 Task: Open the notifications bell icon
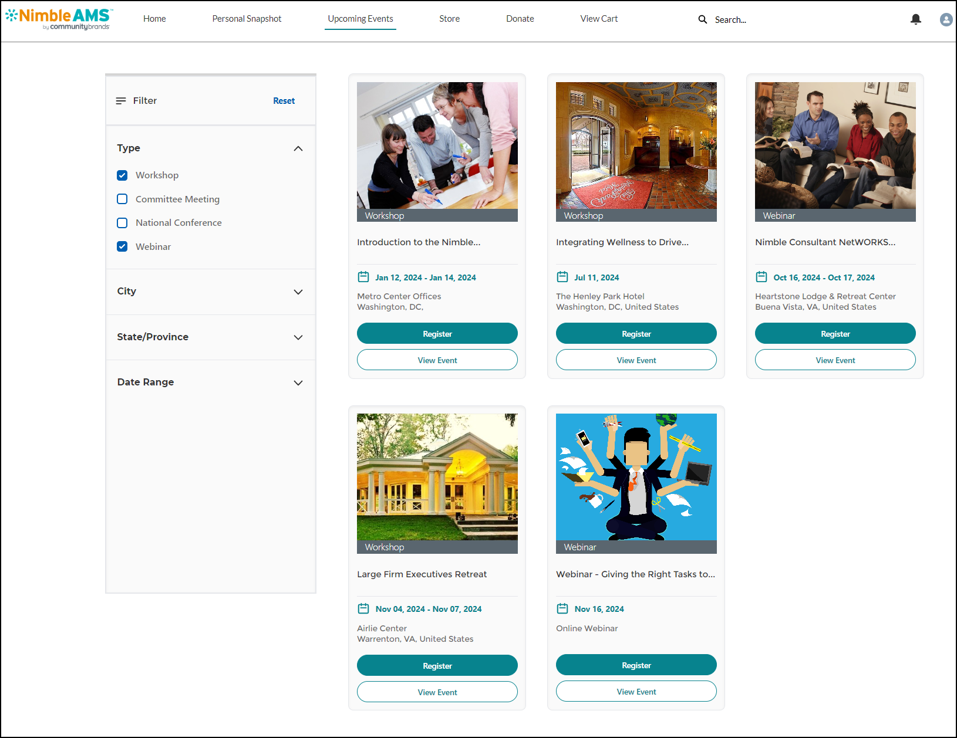pos(915,19)
